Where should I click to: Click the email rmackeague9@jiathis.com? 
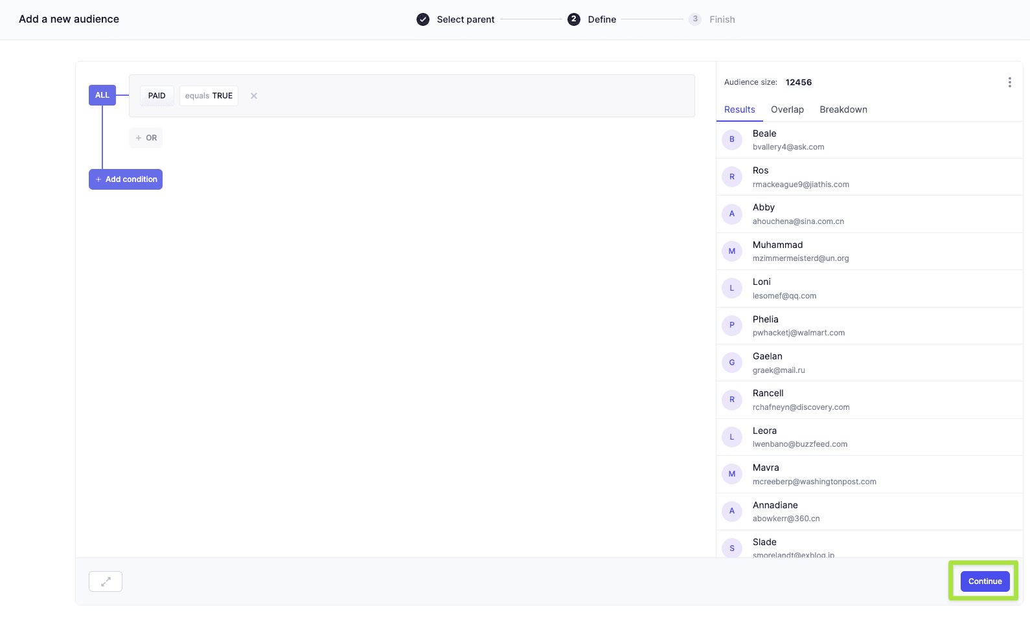[801, 185]
